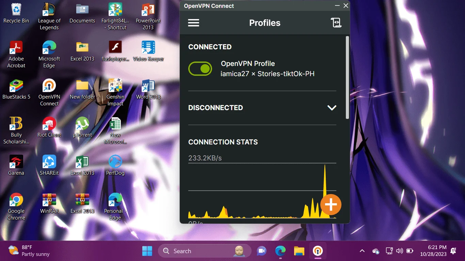Screen dimensions: 465x261
Task: Turn off the OpenVPN Profile connection toggle
Action: 200,69
